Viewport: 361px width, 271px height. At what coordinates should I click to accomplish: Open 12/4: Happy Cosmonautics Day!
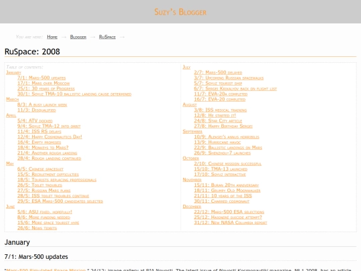point(49,137)
